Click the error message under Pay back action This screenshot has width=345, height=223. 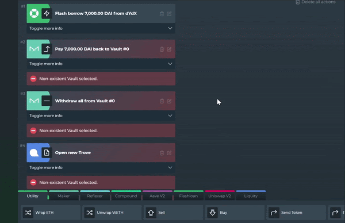[101, 79]
